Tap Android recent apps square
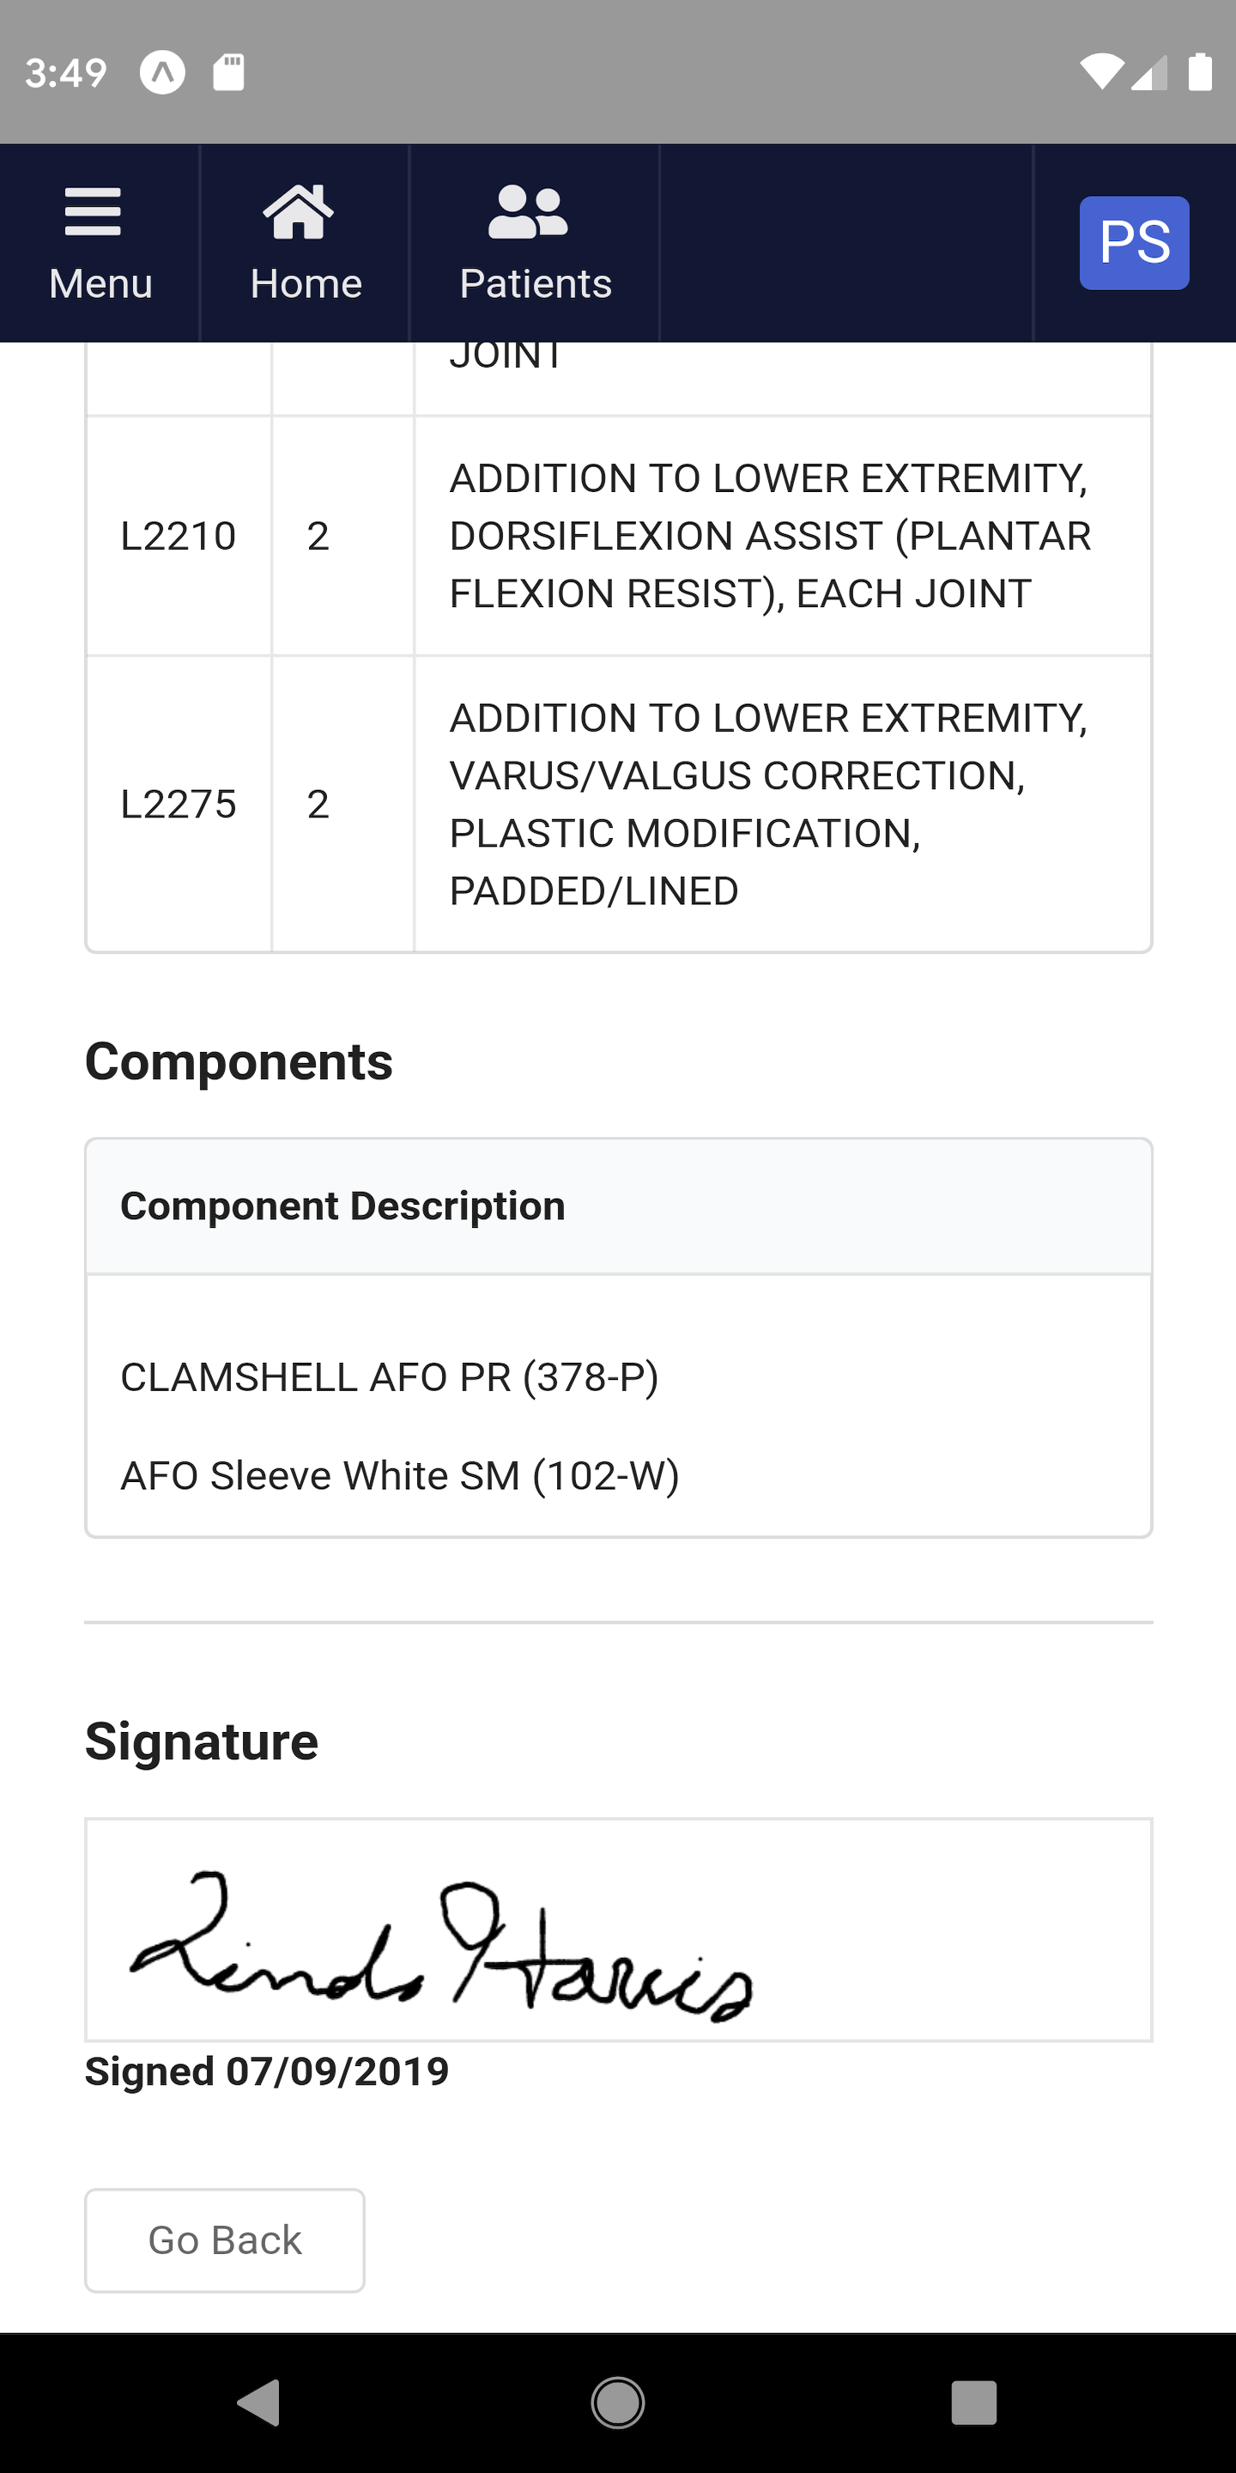This screenshot has width=1236, height=2473. coord(974,2403)
